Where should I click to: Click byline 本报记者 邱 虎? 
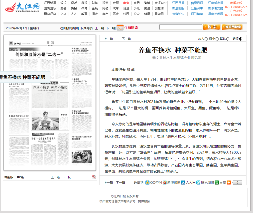point(123,70)
